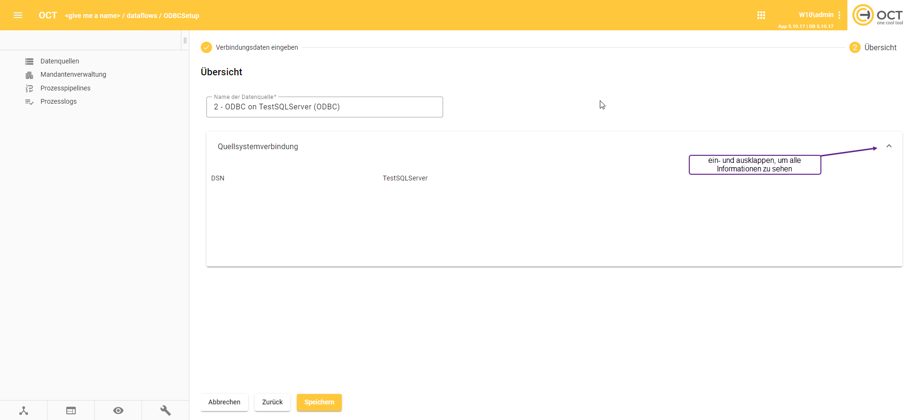This screenshot has height=420, width=908.
Task: Switch to the hierarchy view at bottom
Action: tap(24, 411)
